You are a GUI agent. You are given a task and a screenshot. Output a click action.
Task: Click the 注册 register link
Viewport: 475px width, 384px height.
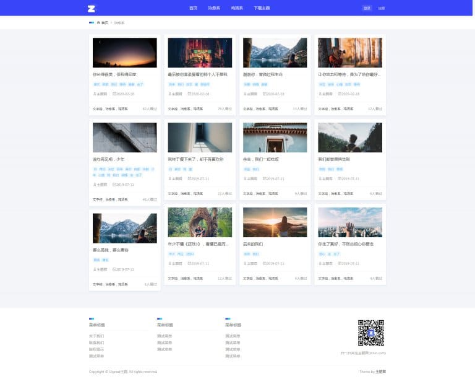(x=382, y=8)
